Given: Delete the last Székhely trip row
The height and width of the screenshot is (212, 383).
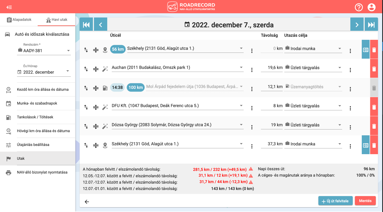Looking at the screenshot, I should point(374,145).
